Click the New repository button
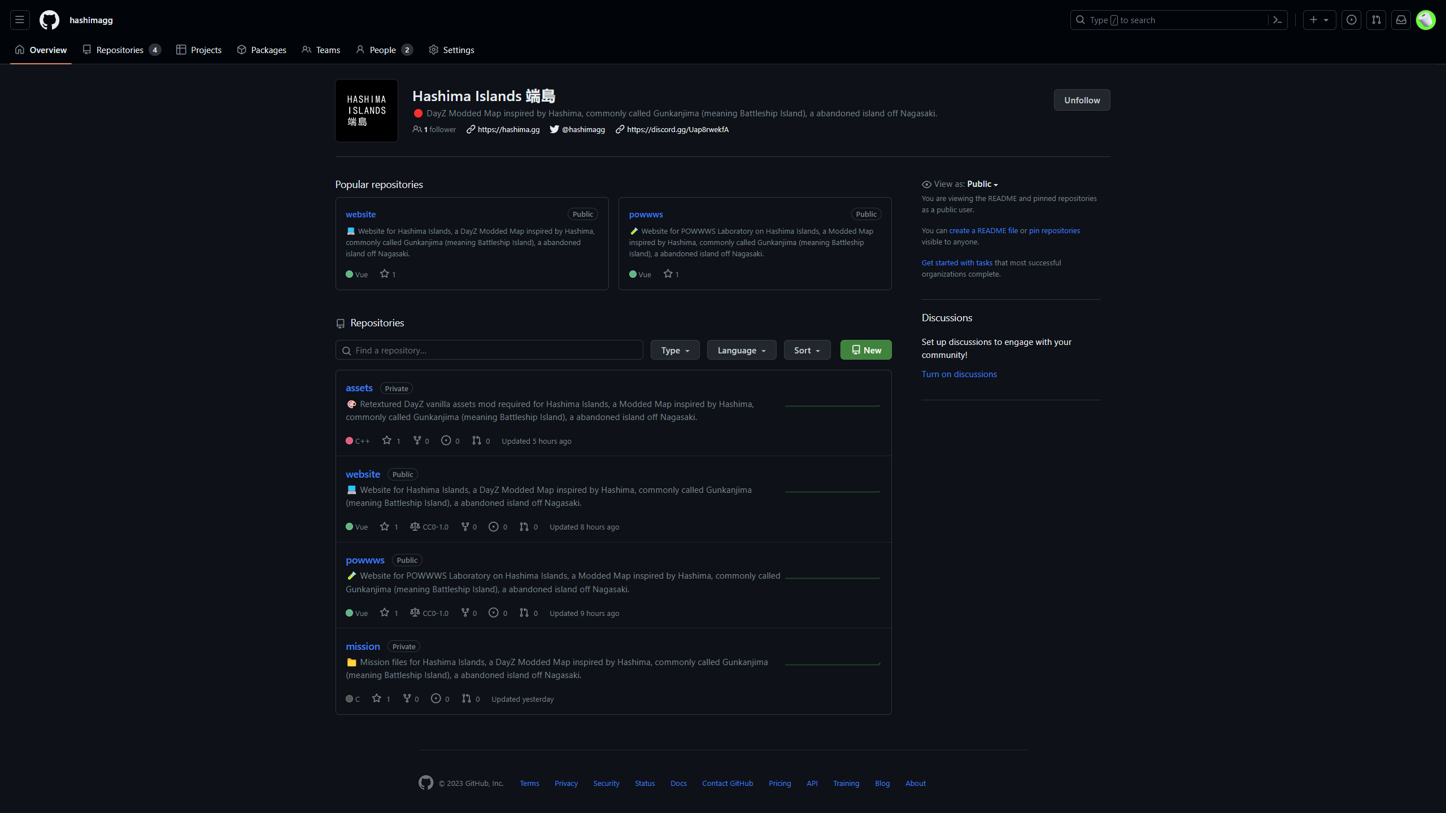The height and width of the screenshot is (813, 1446). [x=865, y=349]
